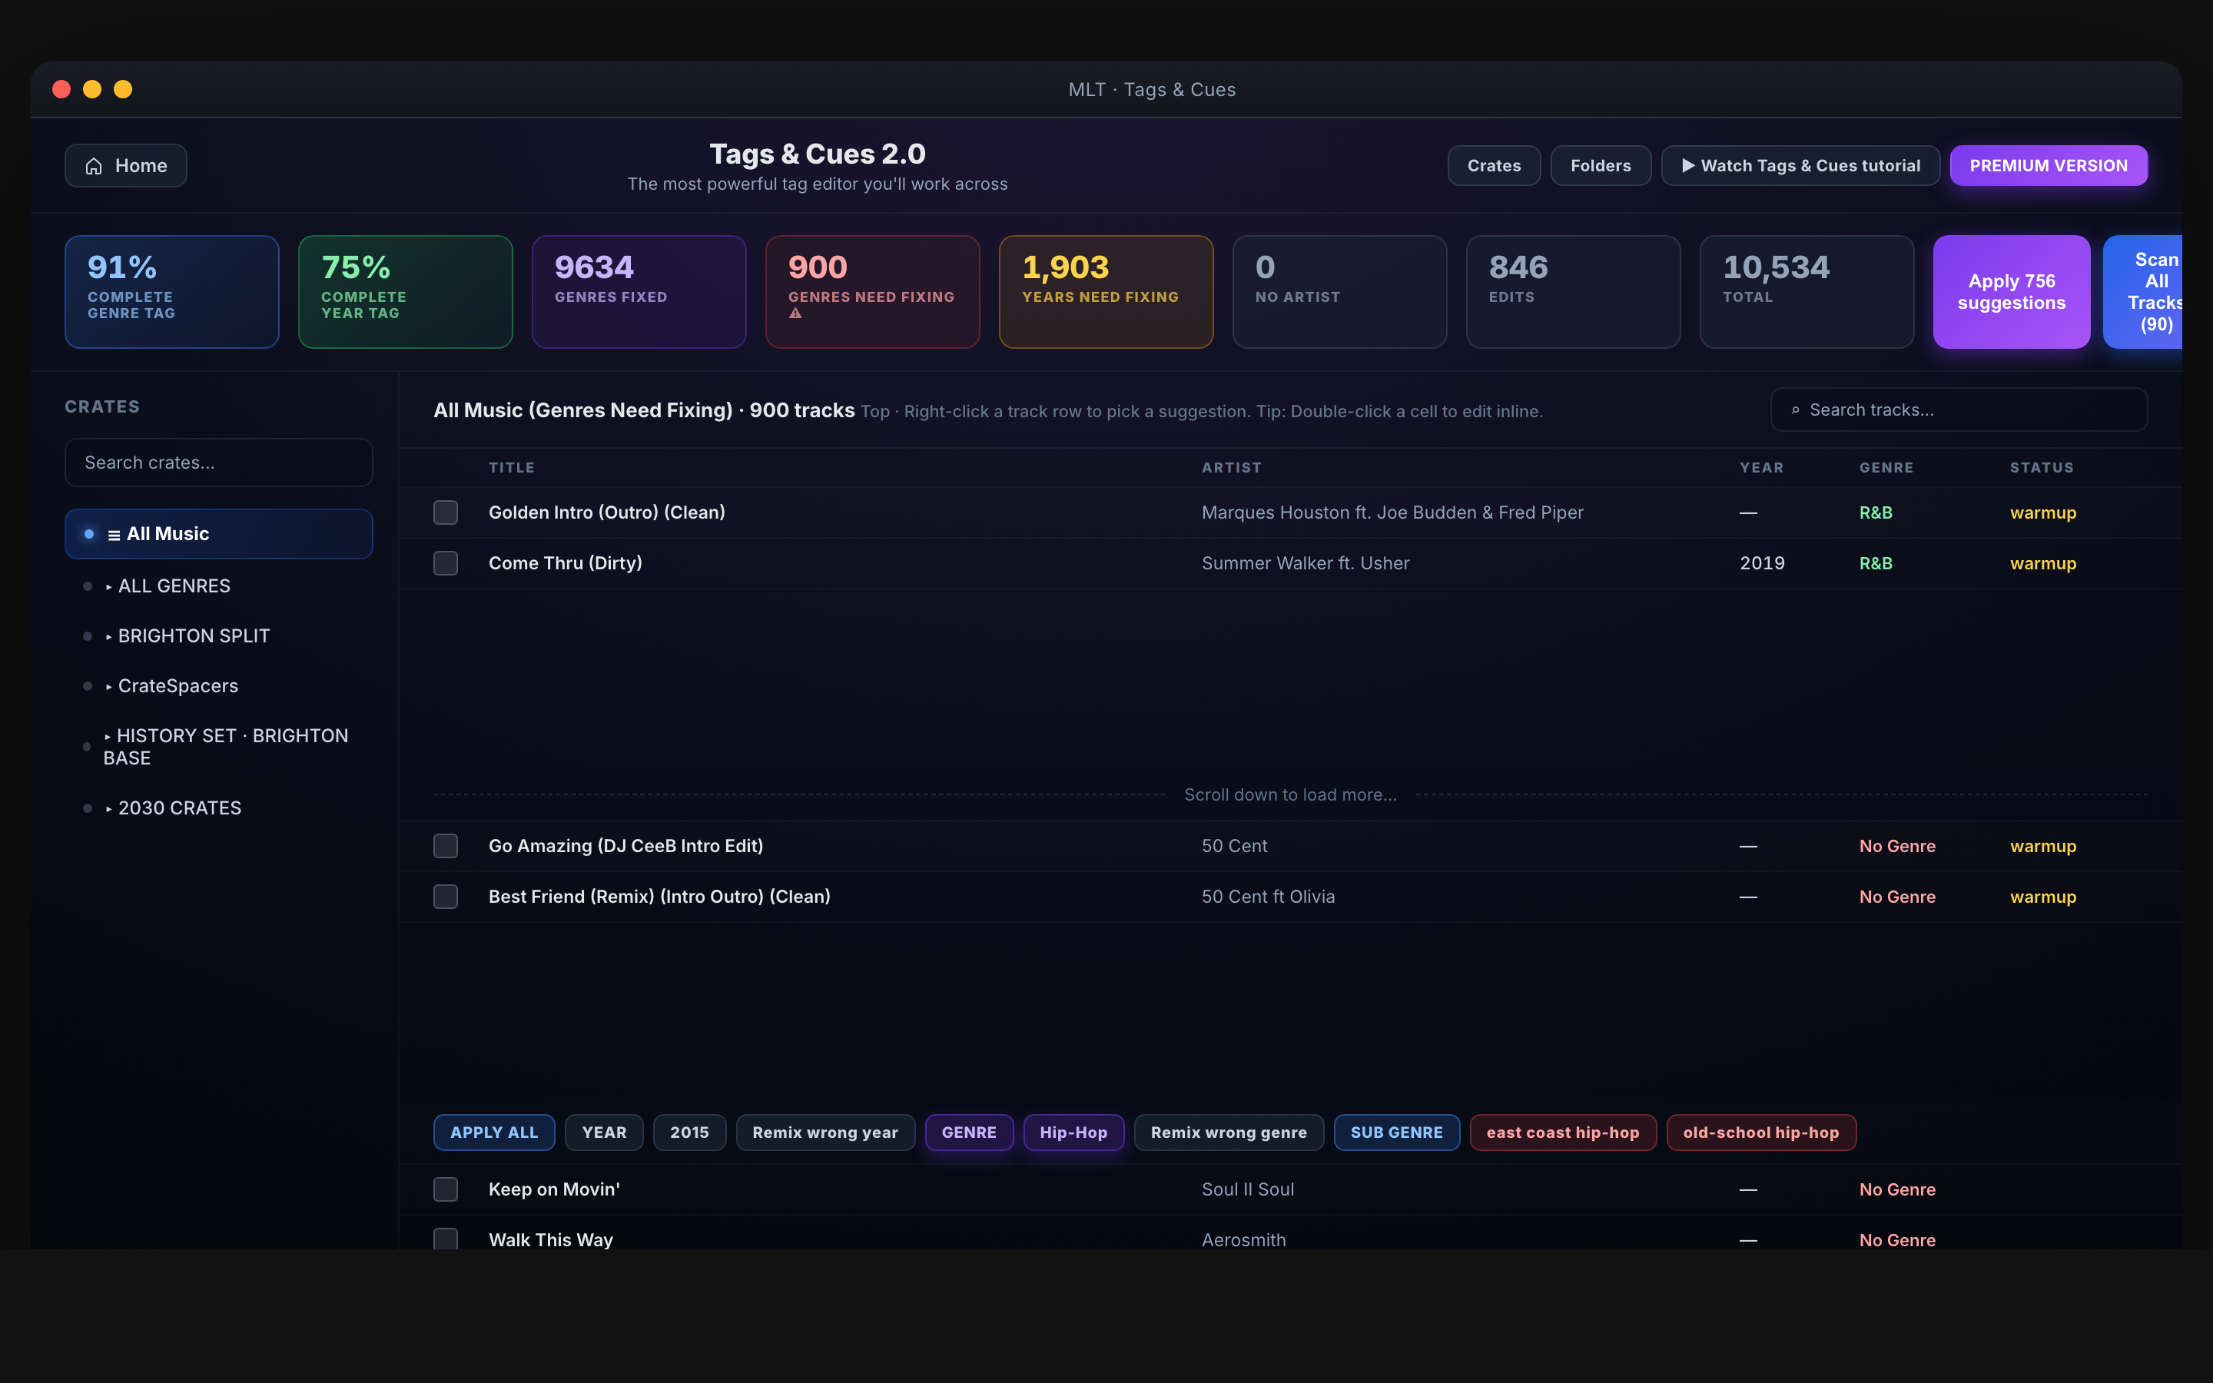Viewport: 2213px width, 1383px height.
Task: Click the play icon in tutorial button
Action: click(1688, 165)
